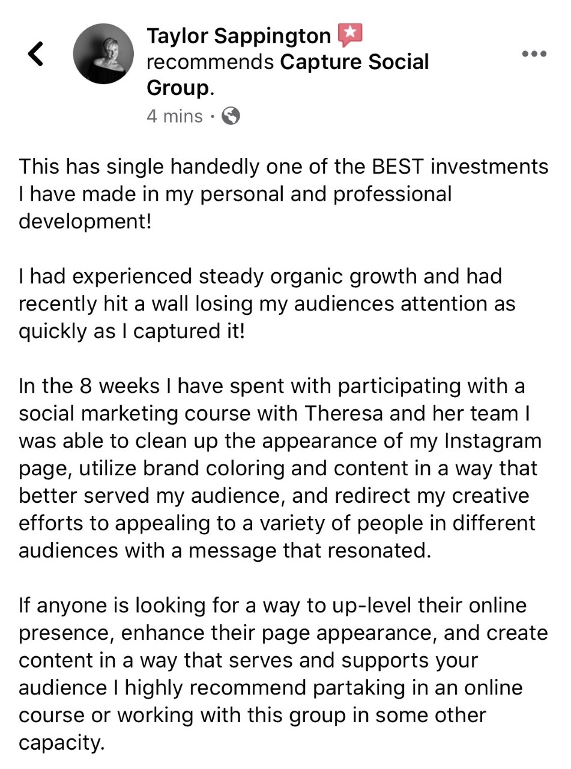
Task: Open Taylor Sappington's profile name link
Action: click(x=239, y=36)
